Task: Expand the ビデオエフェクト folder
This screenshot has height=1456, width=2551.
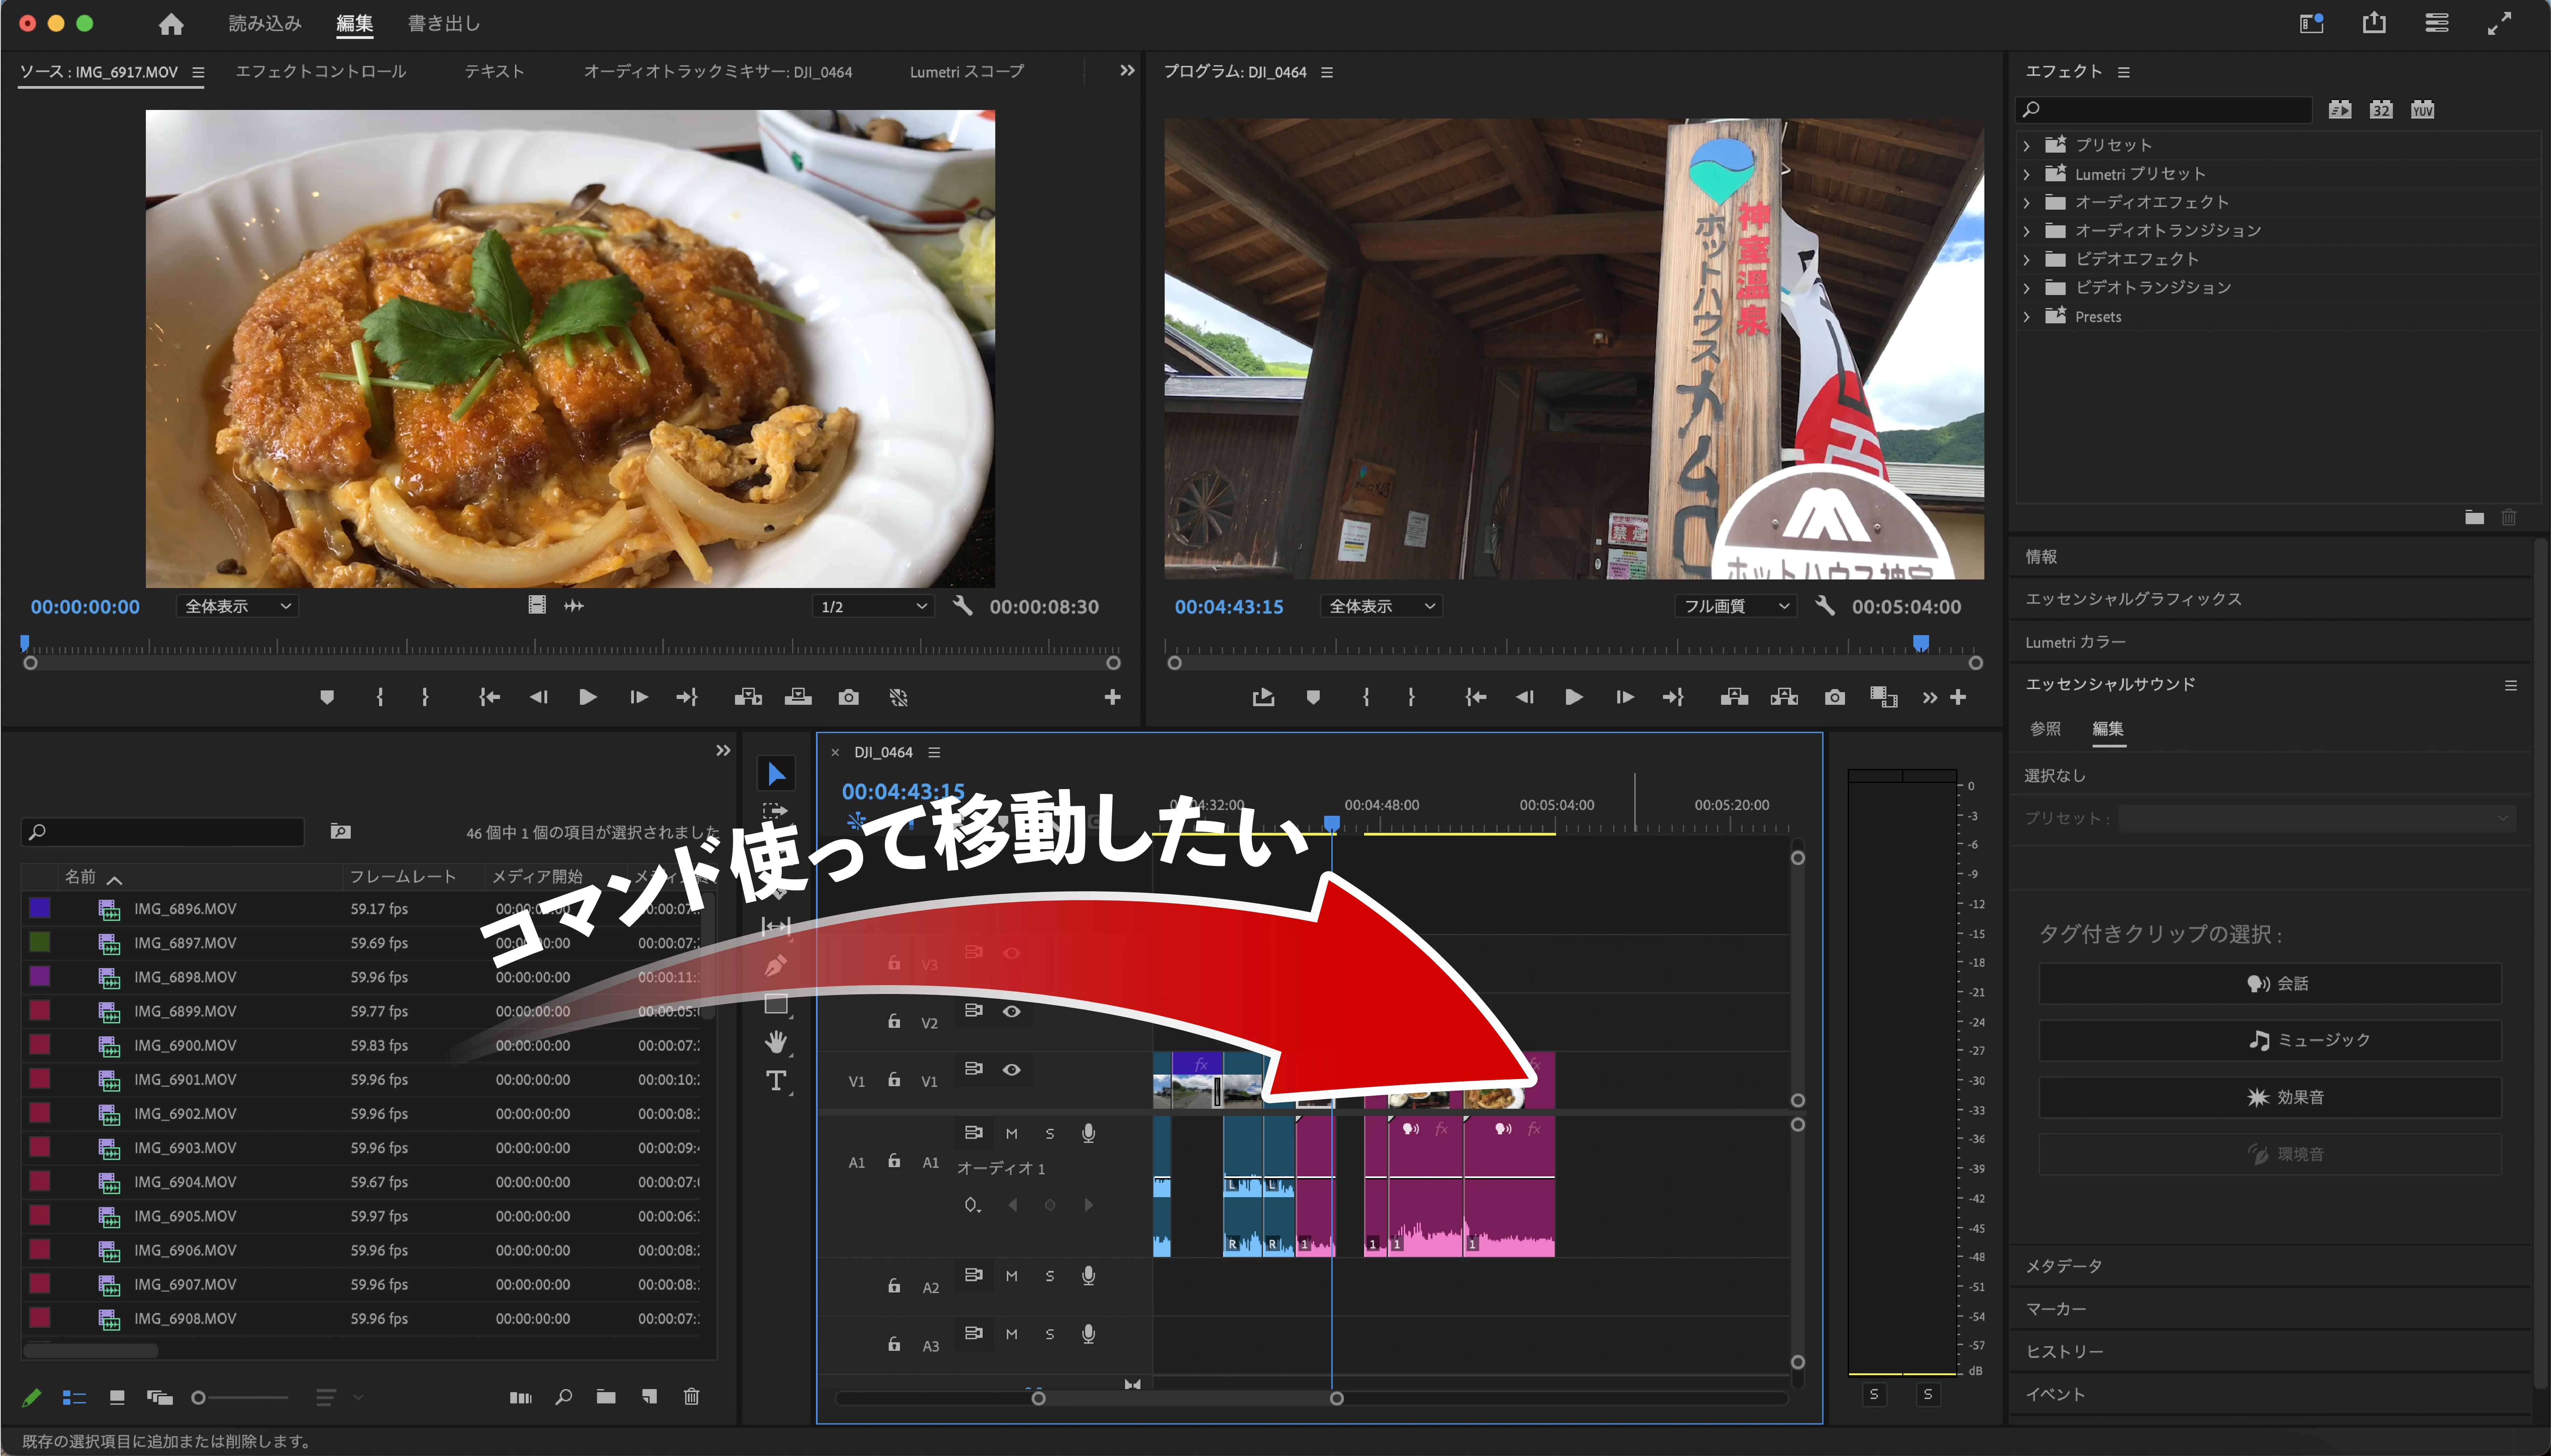Action: [x=2027, y=259]
